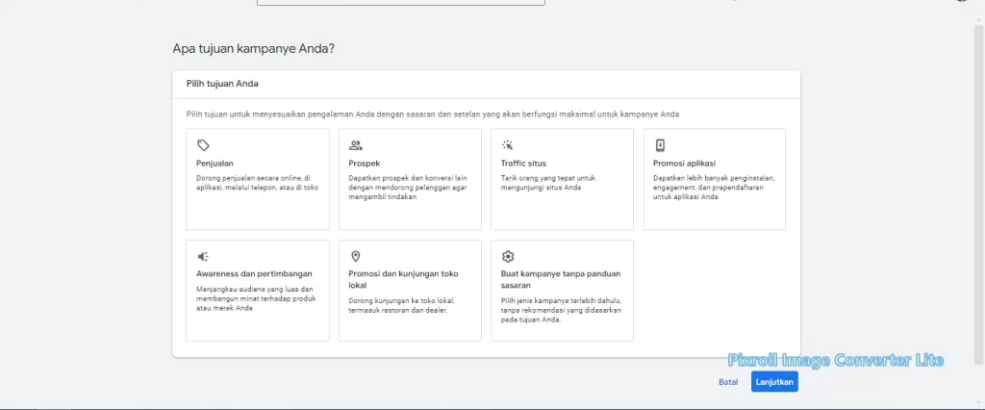Click the Penjualan price tag icon
The image size is (985, 410).
click(203, 145)
